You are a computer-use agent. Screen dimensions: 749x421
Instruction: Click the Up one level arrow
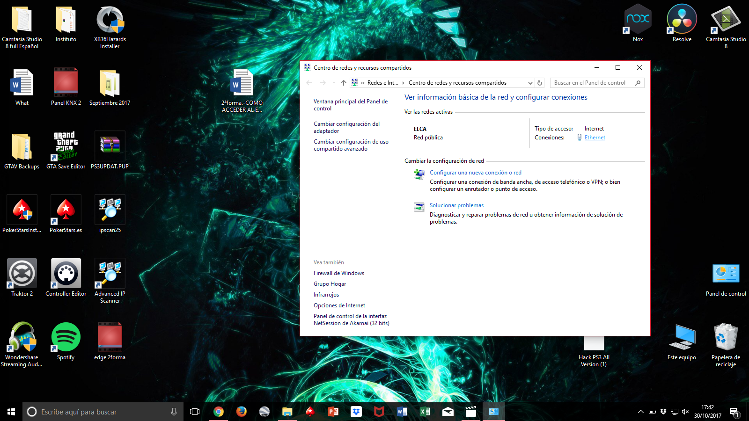point(344,83)
